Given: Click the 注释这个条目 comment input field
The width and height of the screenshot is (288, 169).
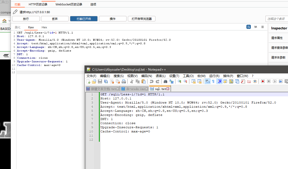Looking at the screenshot, I should [x=277, y=19].
